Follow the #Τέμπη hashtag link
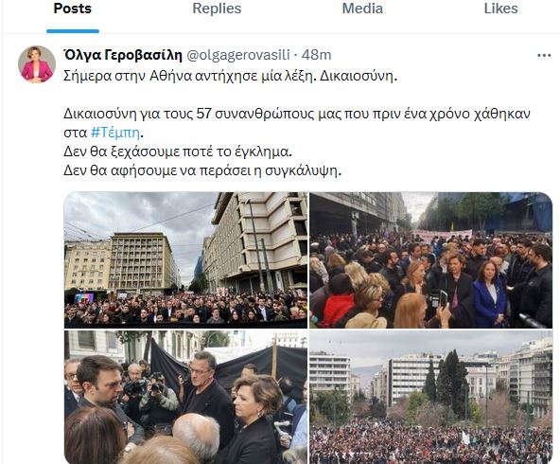This screenshot has height=464, width=560. [x=115, y=133]
